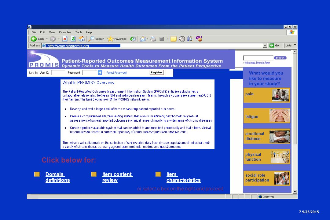330x220 pixels.
Task: Expand the Links toolbar chevron
Action: pyautogui.click(x=295, y=45)
